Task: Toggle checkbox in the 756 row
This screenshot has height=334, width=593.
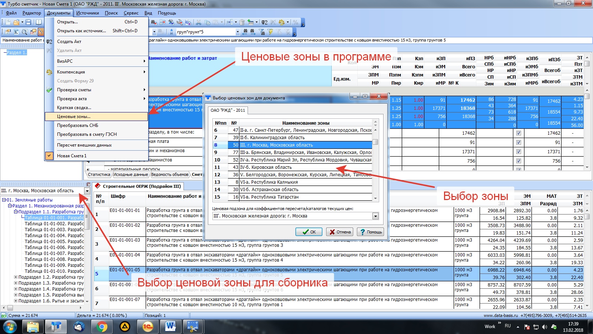Action: click(x=519, y=161)
